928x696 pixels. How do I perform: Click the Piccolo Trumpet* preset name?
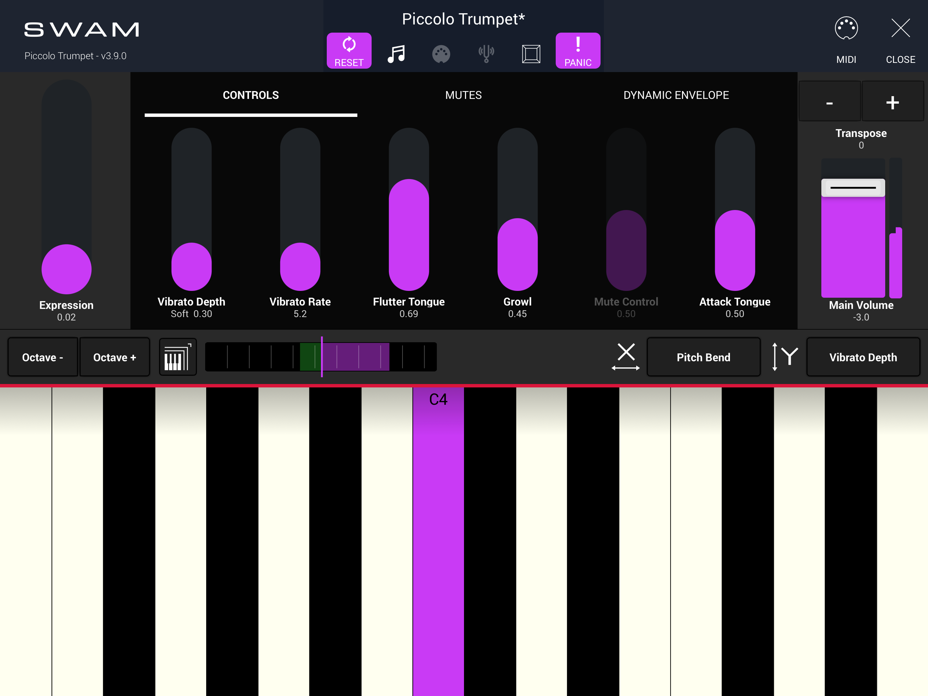click(x=464, y=19)
